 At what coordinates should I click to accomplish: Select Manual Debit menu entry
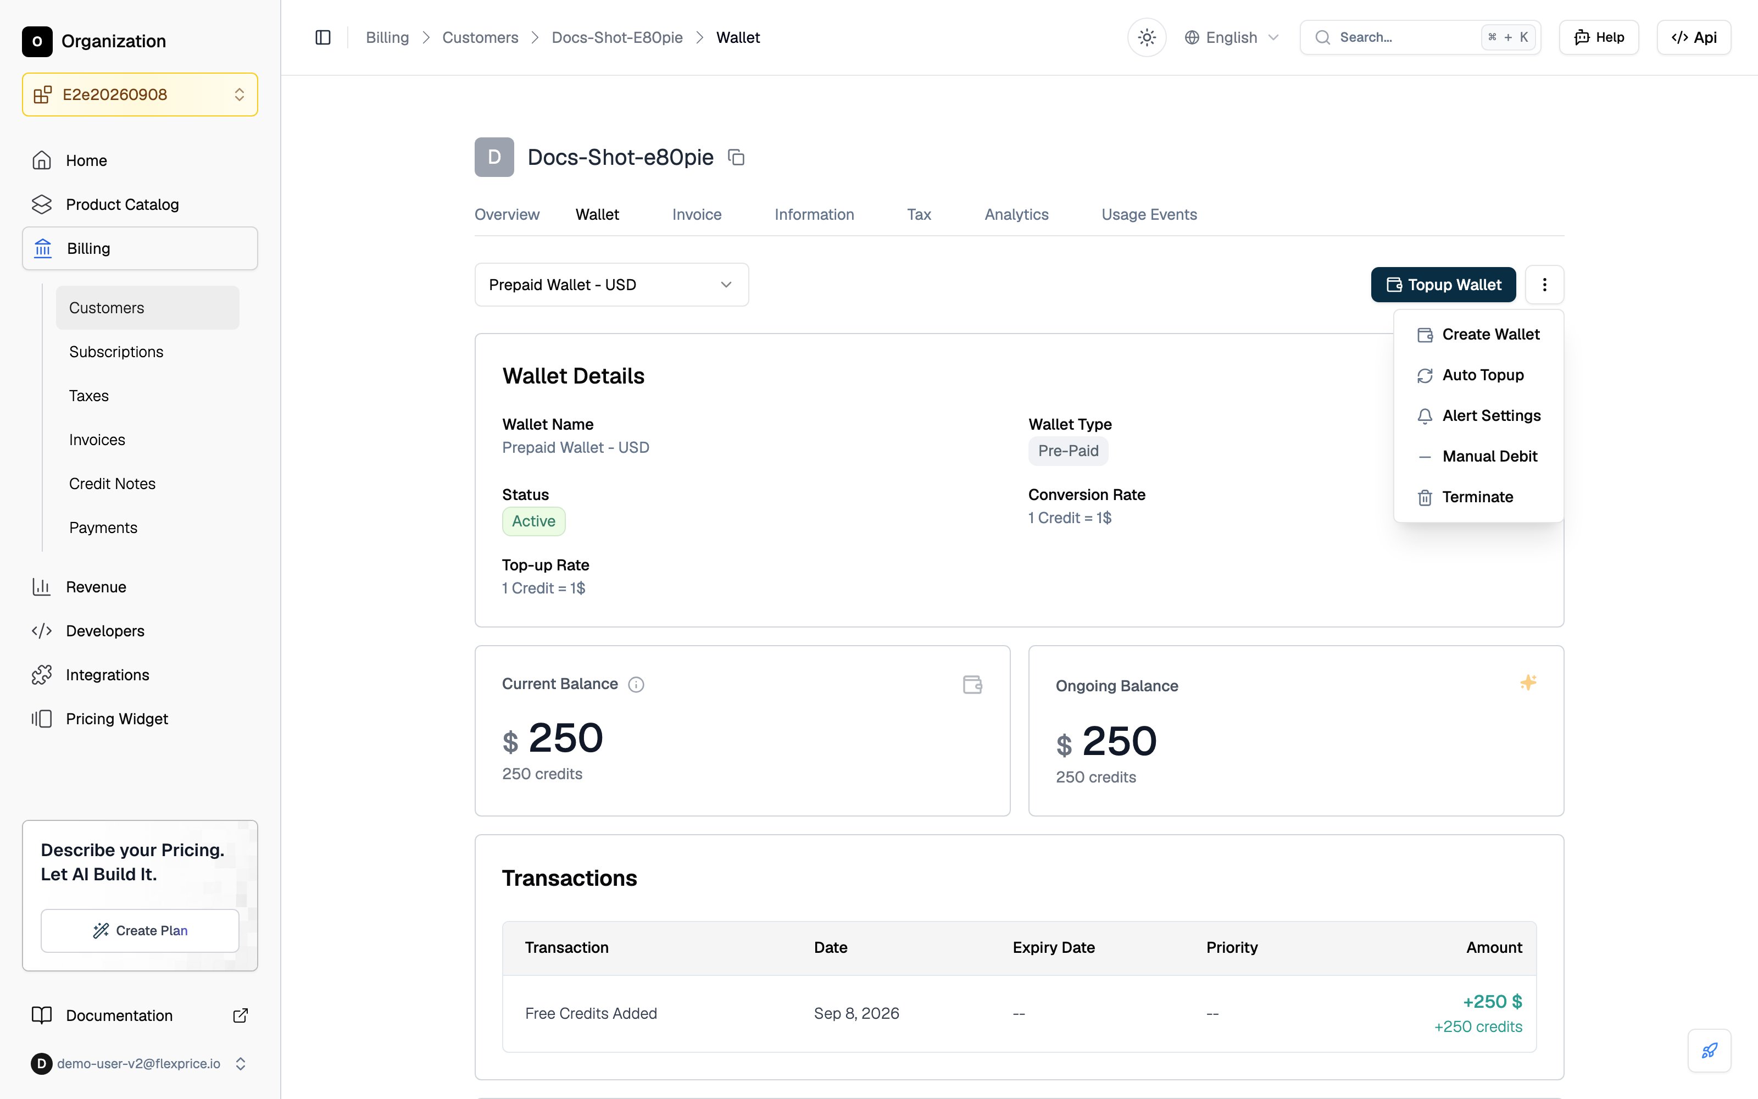click(1478, 457)
